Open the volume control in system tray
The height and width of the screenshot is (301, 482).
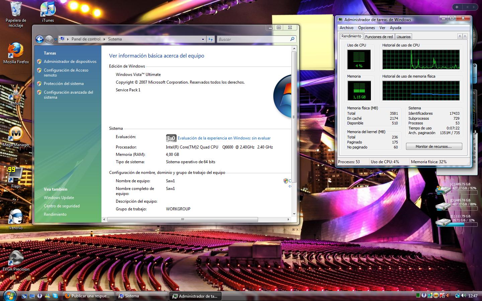pos(464,295)
